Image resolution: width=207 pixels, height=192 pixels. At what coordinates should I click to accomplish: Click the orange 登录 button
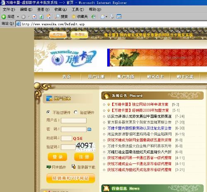click(58, 157)
